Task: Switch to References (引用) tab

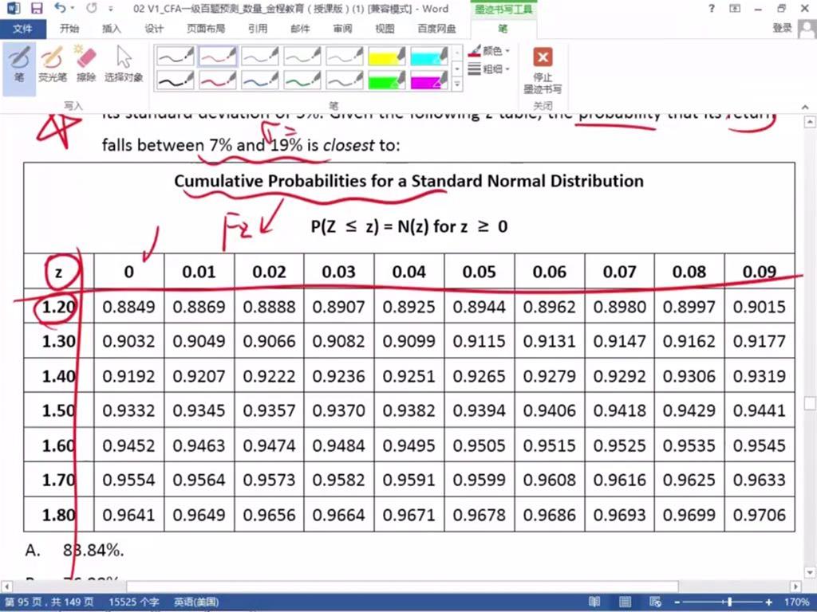Action: pos(258,29)
